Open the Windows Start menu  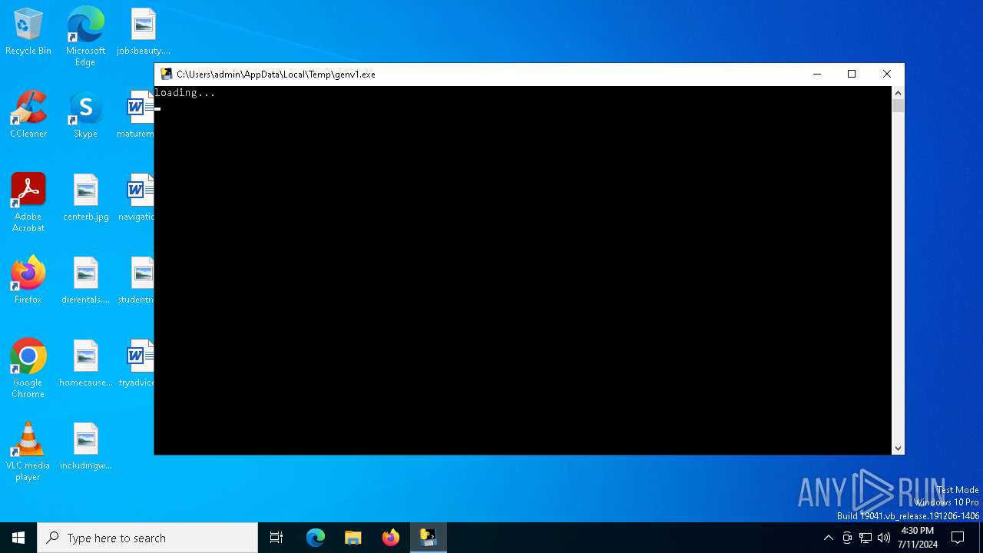(18, 538)
